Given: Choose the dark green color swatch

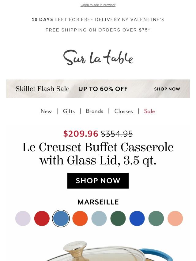Looking at the screenshot, I should click(x=118, y=219).
